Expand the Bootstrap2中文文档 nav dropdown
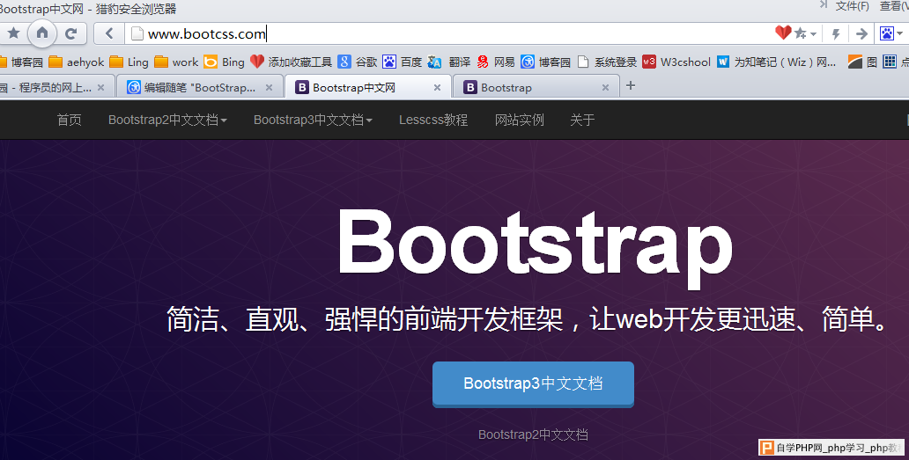This screenshot has width=909, height=460. pyautogui.click(x=167, y=120)
